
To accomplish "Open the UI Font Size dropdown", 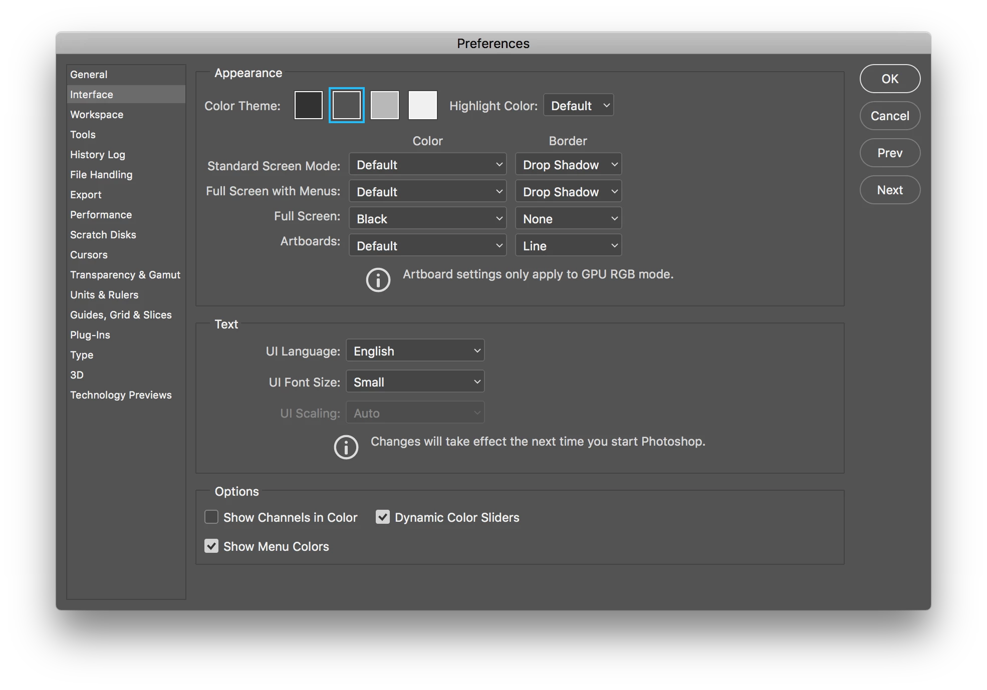I will pos(415,382).
